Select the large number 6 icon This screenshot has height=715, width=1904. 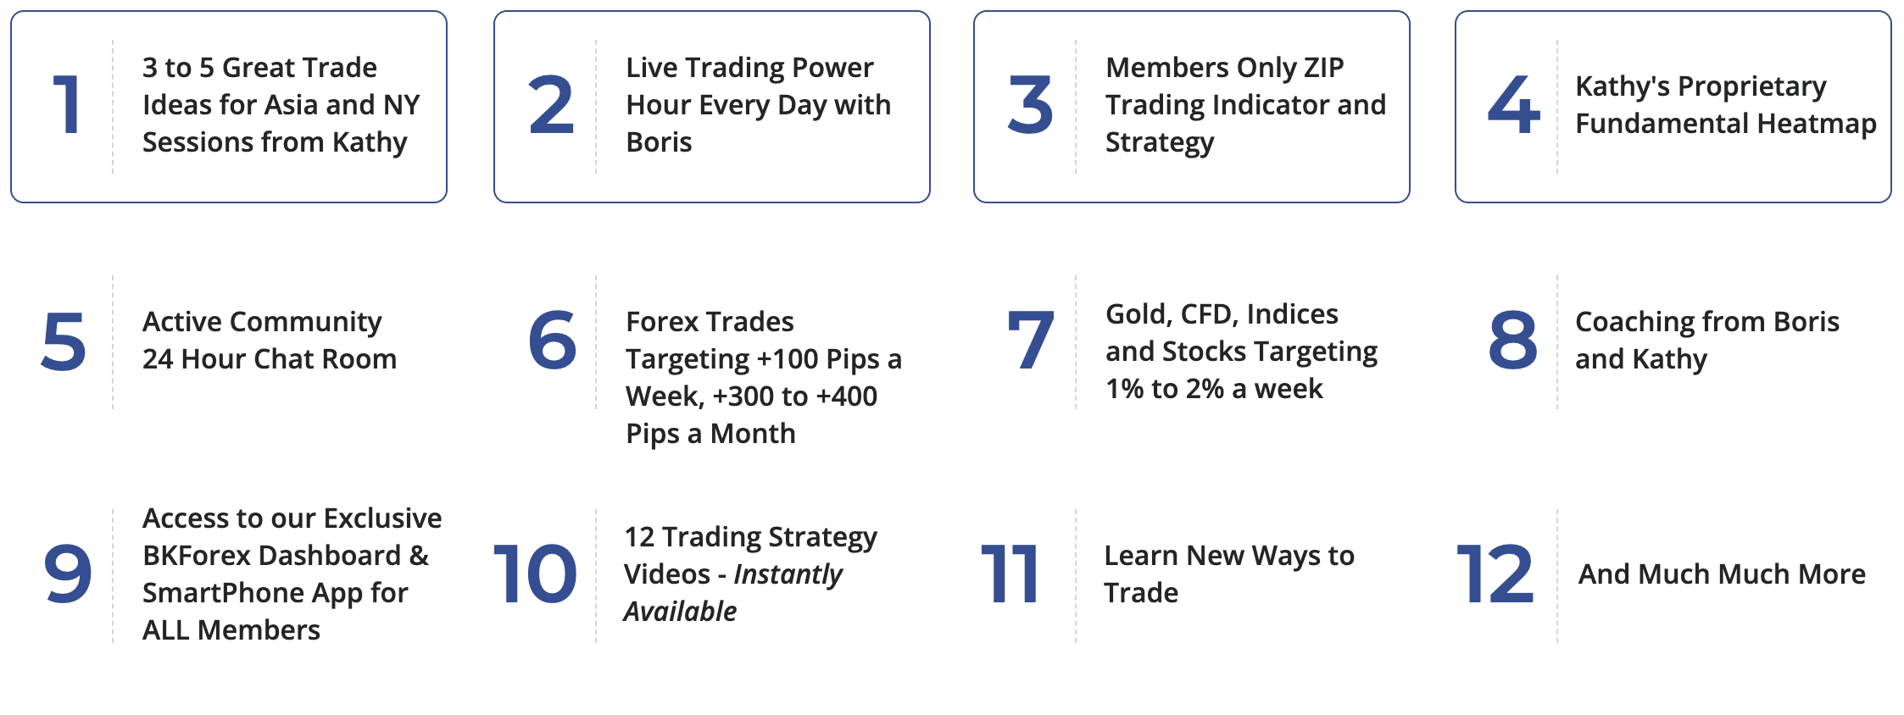click(x=552, y=341)
